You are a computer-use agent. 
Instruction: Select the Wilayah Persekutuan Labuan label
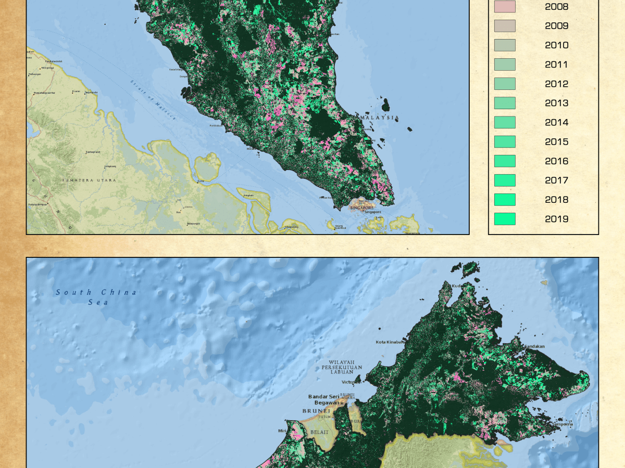pyautogui.click(x=341, y=367)
